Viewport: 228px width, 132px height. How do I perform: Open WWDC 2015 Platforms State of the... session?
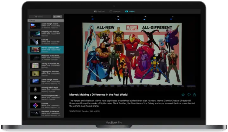pos(46,114)
